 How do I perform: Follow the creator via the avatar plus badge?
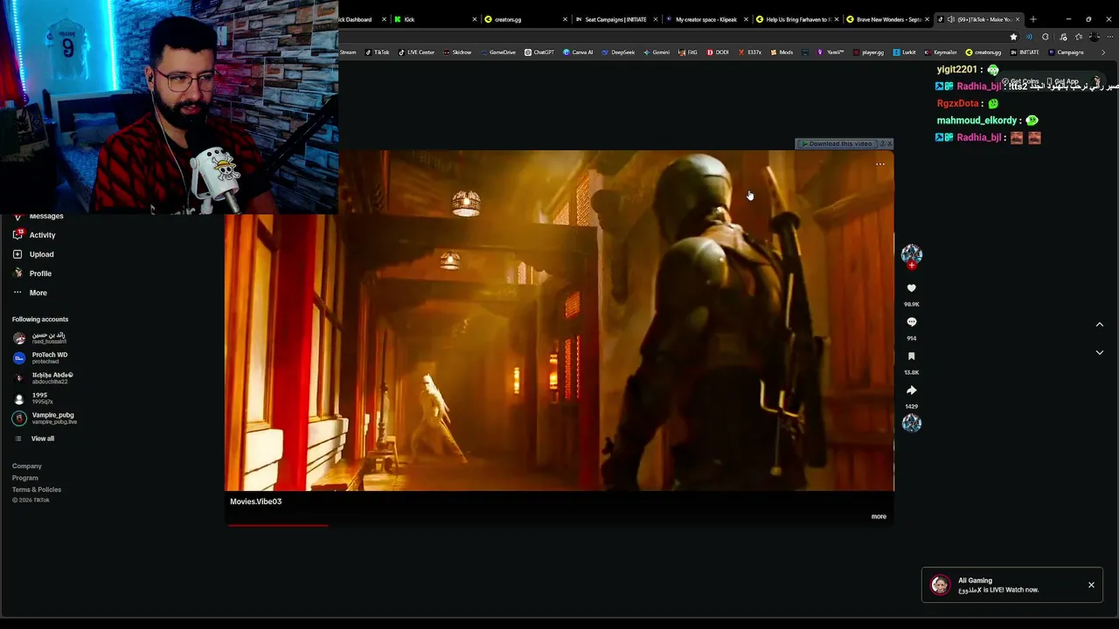click(x=912, y=266)
